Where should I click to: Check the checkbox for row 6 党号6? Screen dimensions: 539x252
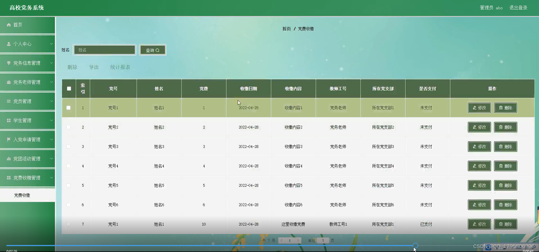click(x=68, y=205)
